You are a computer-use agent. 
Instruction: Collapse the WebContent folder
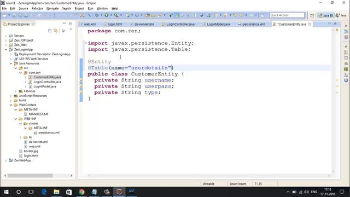[x=11, y=105]
